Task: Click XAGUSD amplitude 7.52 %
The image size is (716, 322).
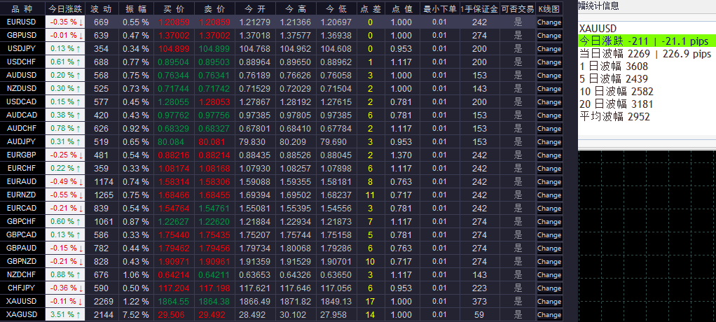Action: pyautogui.click(x=135, y=315)
